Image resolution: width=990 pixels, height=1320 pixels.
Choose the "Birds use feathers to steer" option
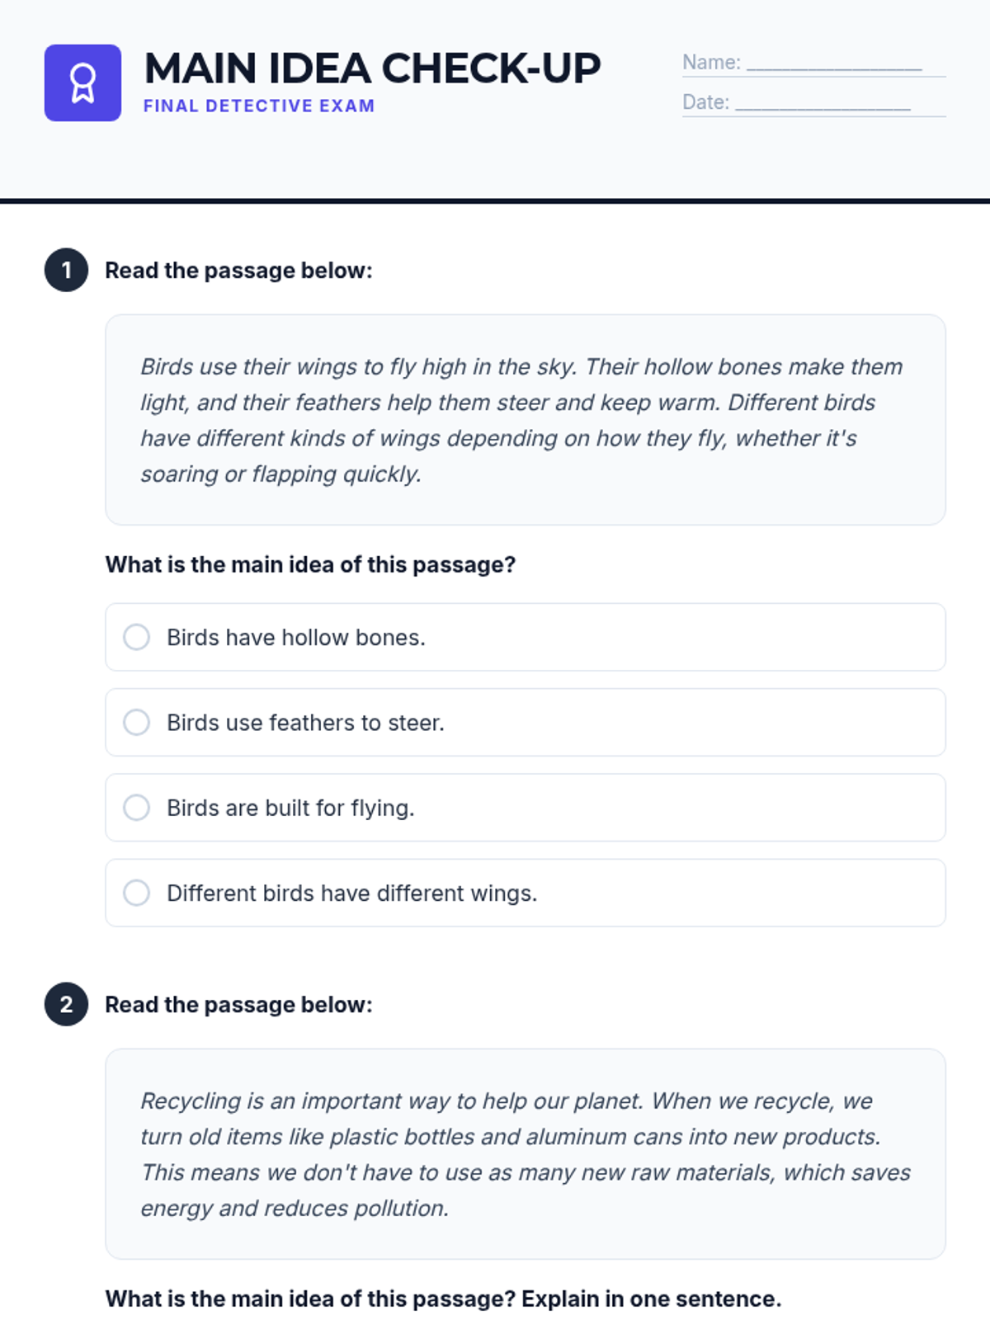point(137,723)
